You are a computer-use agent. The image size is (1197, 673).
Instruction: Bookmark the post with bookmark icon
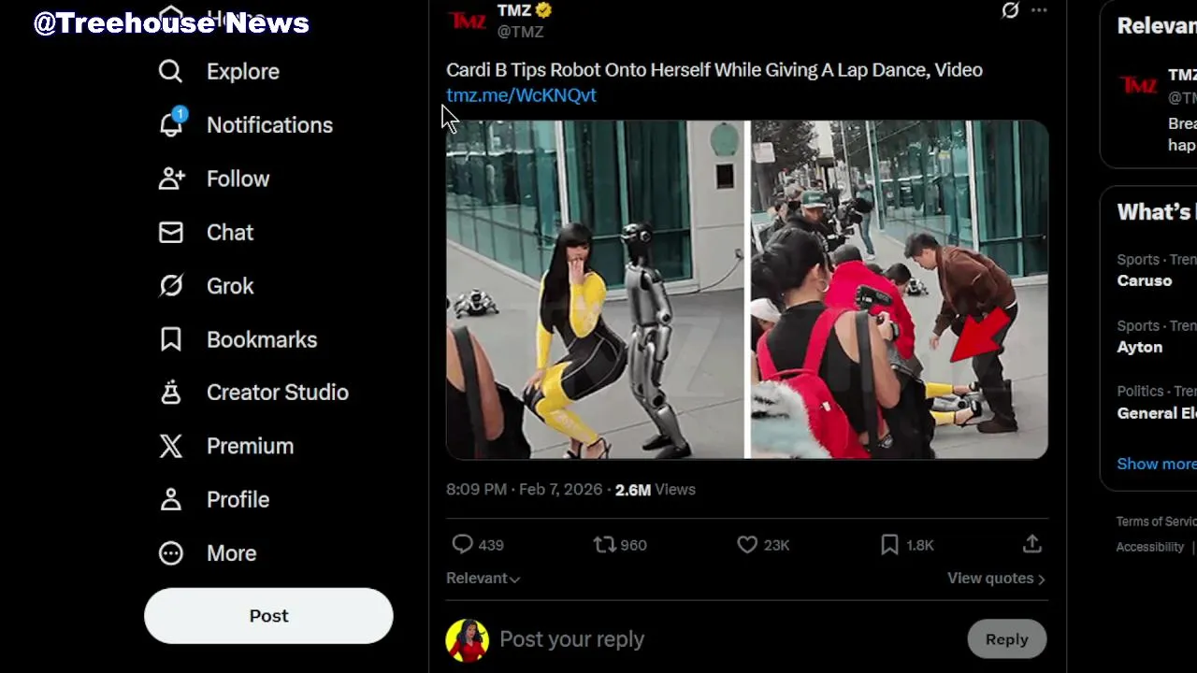[889, 544]
